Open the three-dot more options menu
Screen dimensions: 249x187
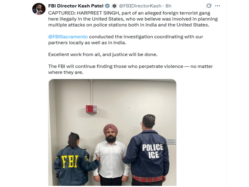pyautogui.click(x=217, y=6)
